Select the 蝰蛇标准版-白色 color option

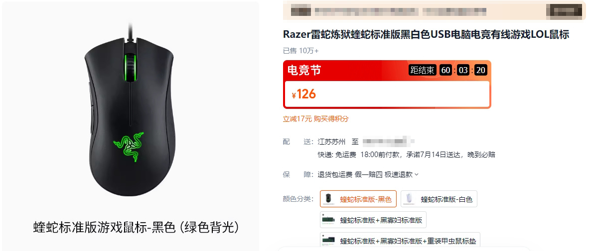(439, 199)
